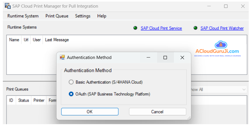Image resolution: width=250 pixels, height=127 pixels.
Task: Open the Help menu
Action: point(102,16)
